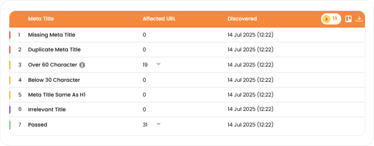Select the Duplicate Meta Title row

coord(187,49)
